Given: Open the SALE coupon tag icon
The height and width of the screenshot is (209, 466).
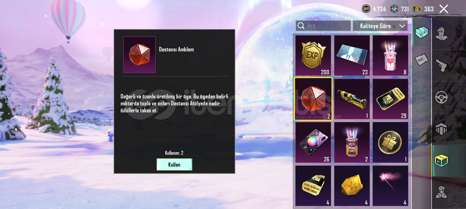Looking at the screenshot, I should pos(421,60).
